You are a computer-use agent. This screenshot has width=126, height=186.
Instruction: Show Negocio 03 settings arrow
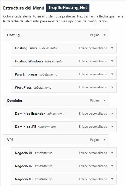[x=112, y=179]
